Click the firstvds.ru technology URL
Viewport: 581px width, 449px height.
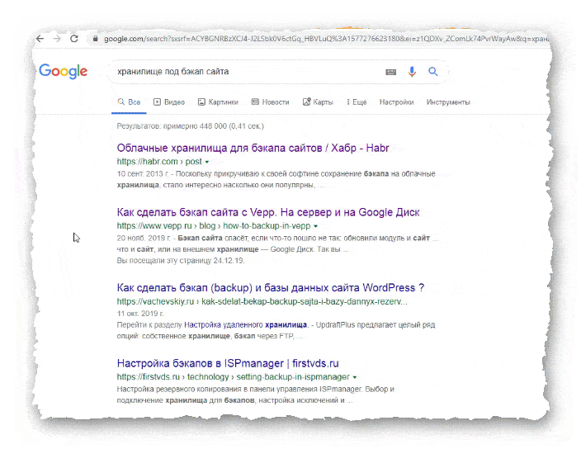(233, 376)
